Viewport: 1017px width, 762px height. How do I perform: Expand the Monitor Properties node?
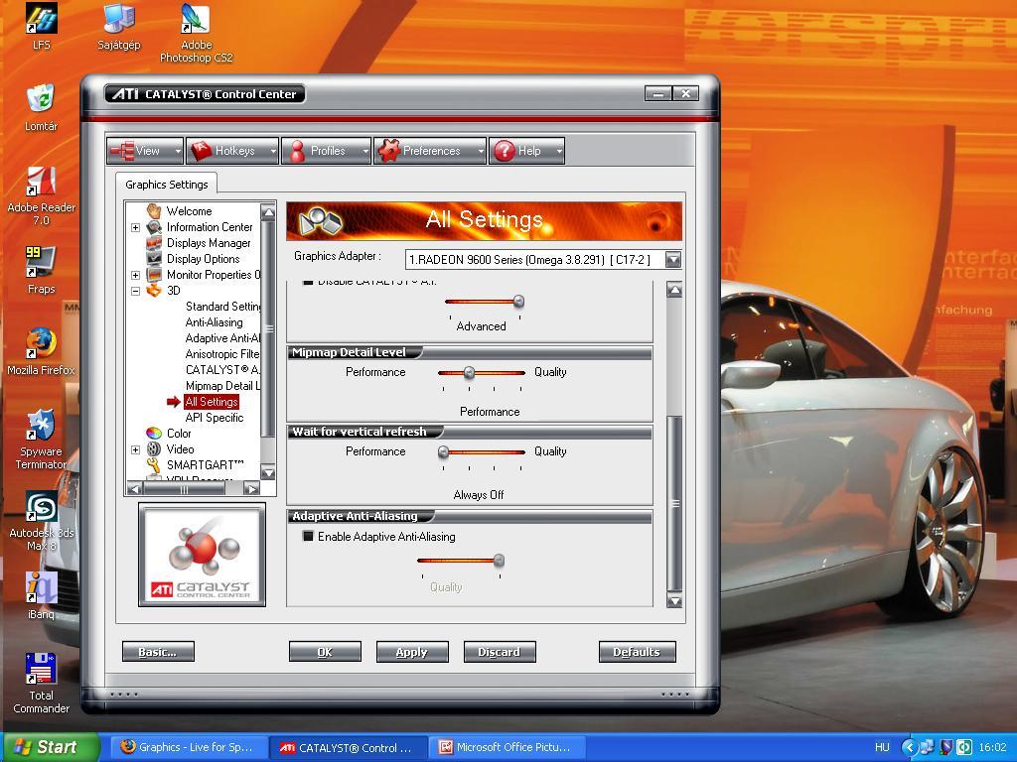(x=135, y=275)
